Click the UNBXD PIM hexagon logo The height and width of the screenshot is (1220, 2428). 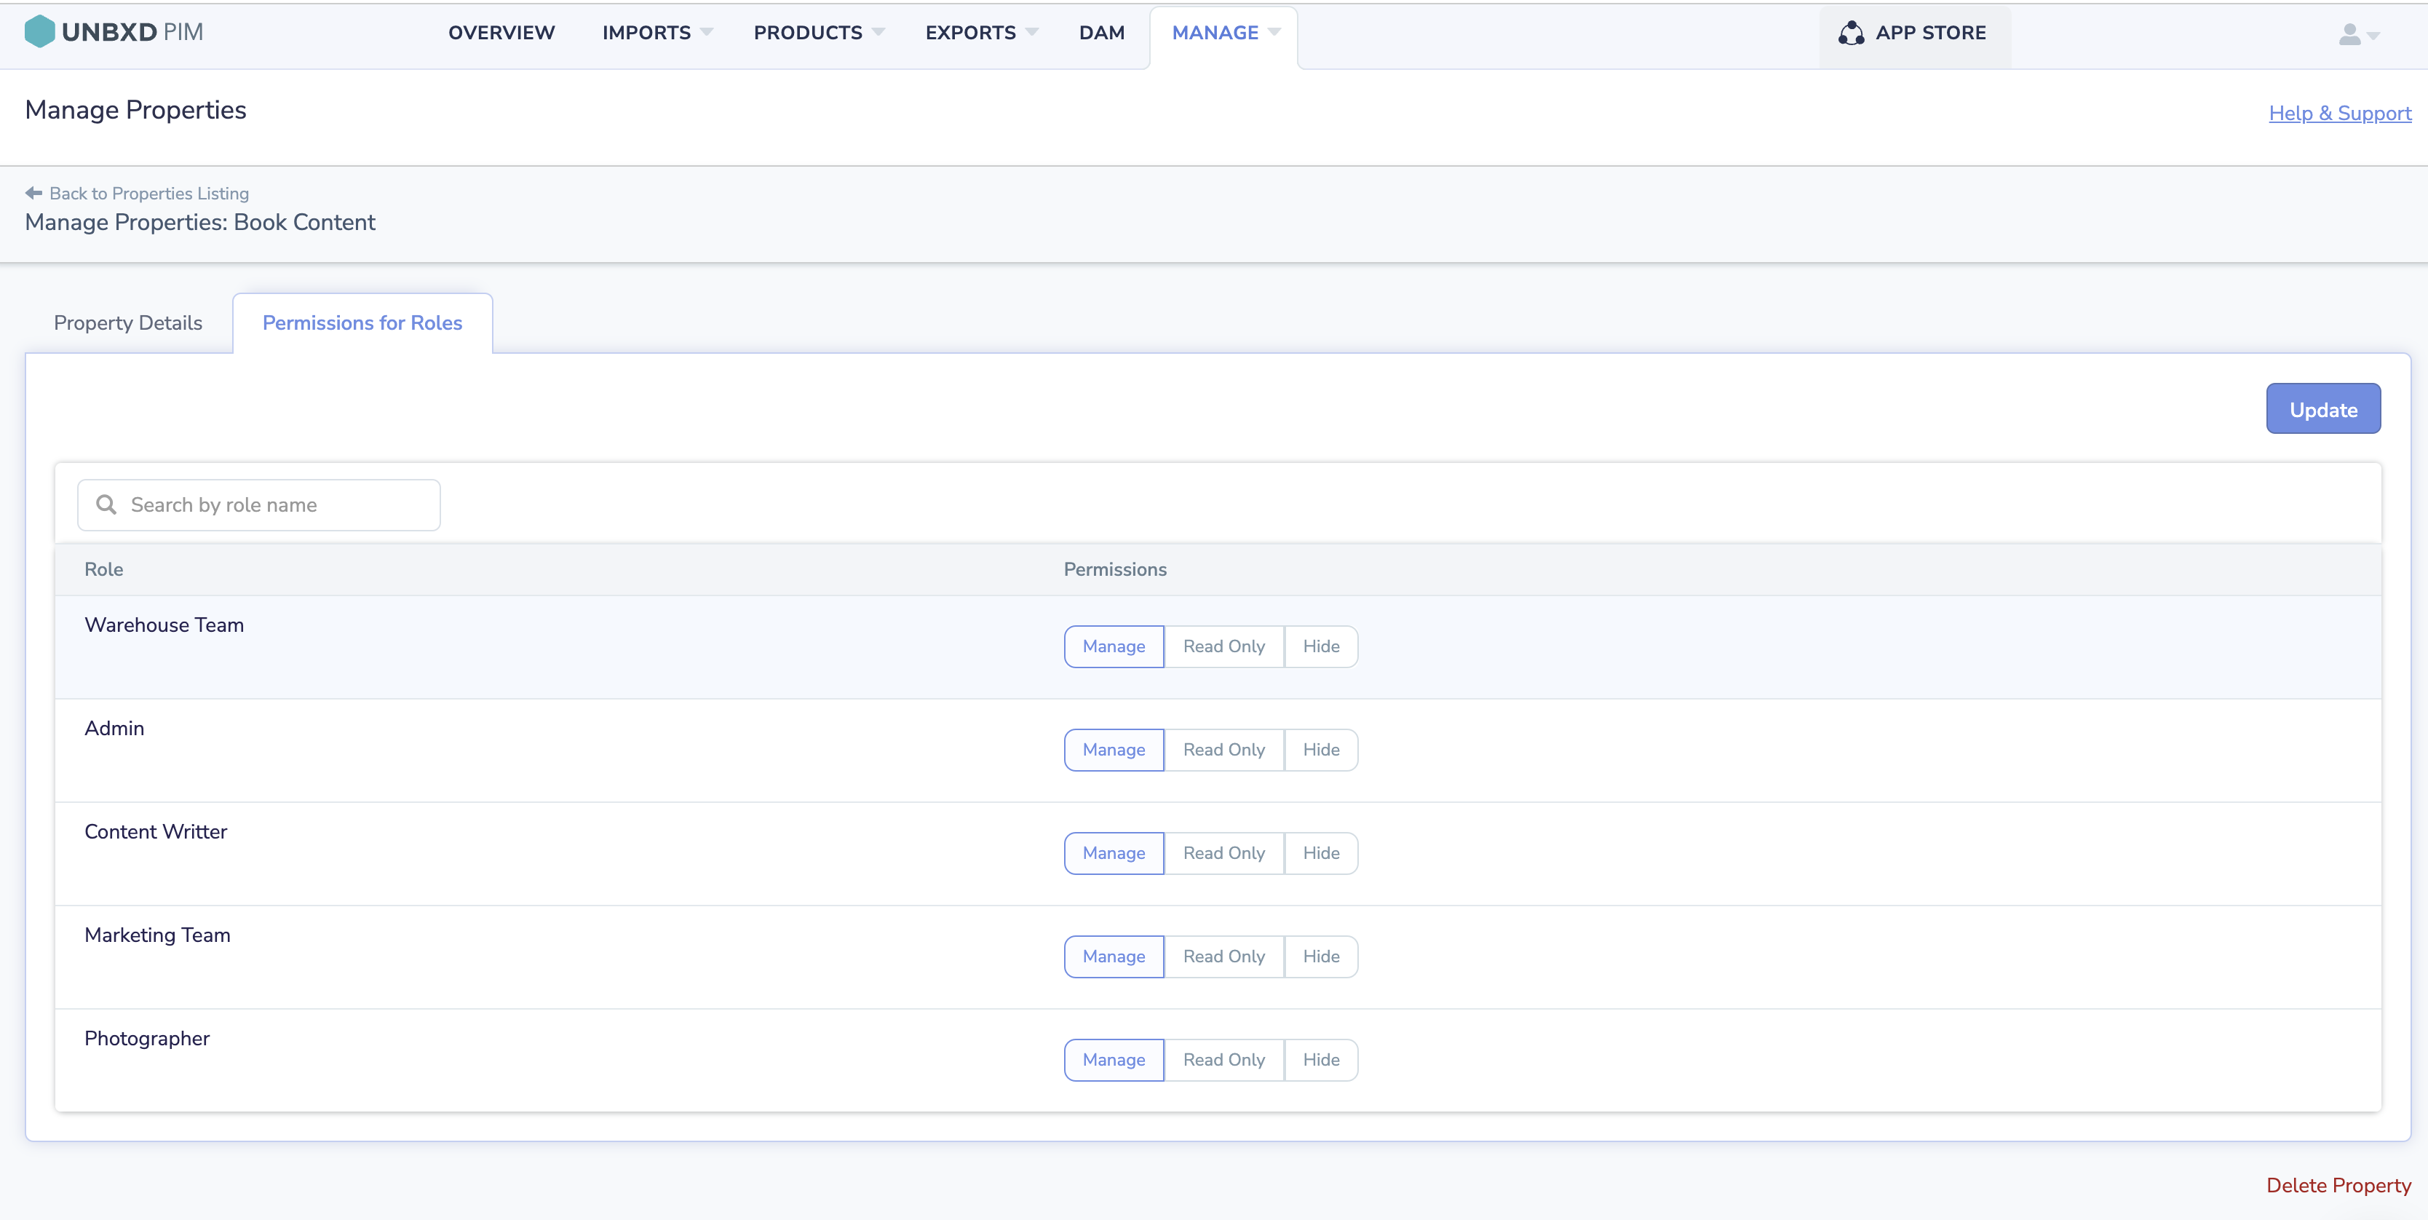coord(39,32)
